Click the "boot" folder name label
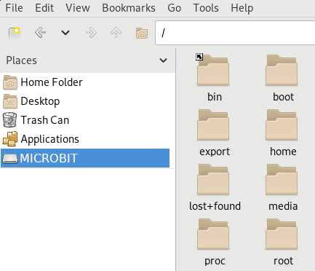The width and height of the screenshot is (315, 271). tap(283, 97)
